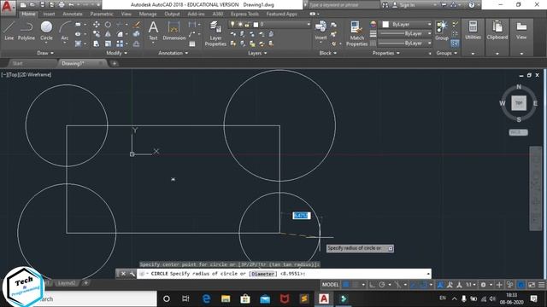The width and height of the screenshot is (547, 307).
Task: Select the Dimension tool
Action: 174,31
